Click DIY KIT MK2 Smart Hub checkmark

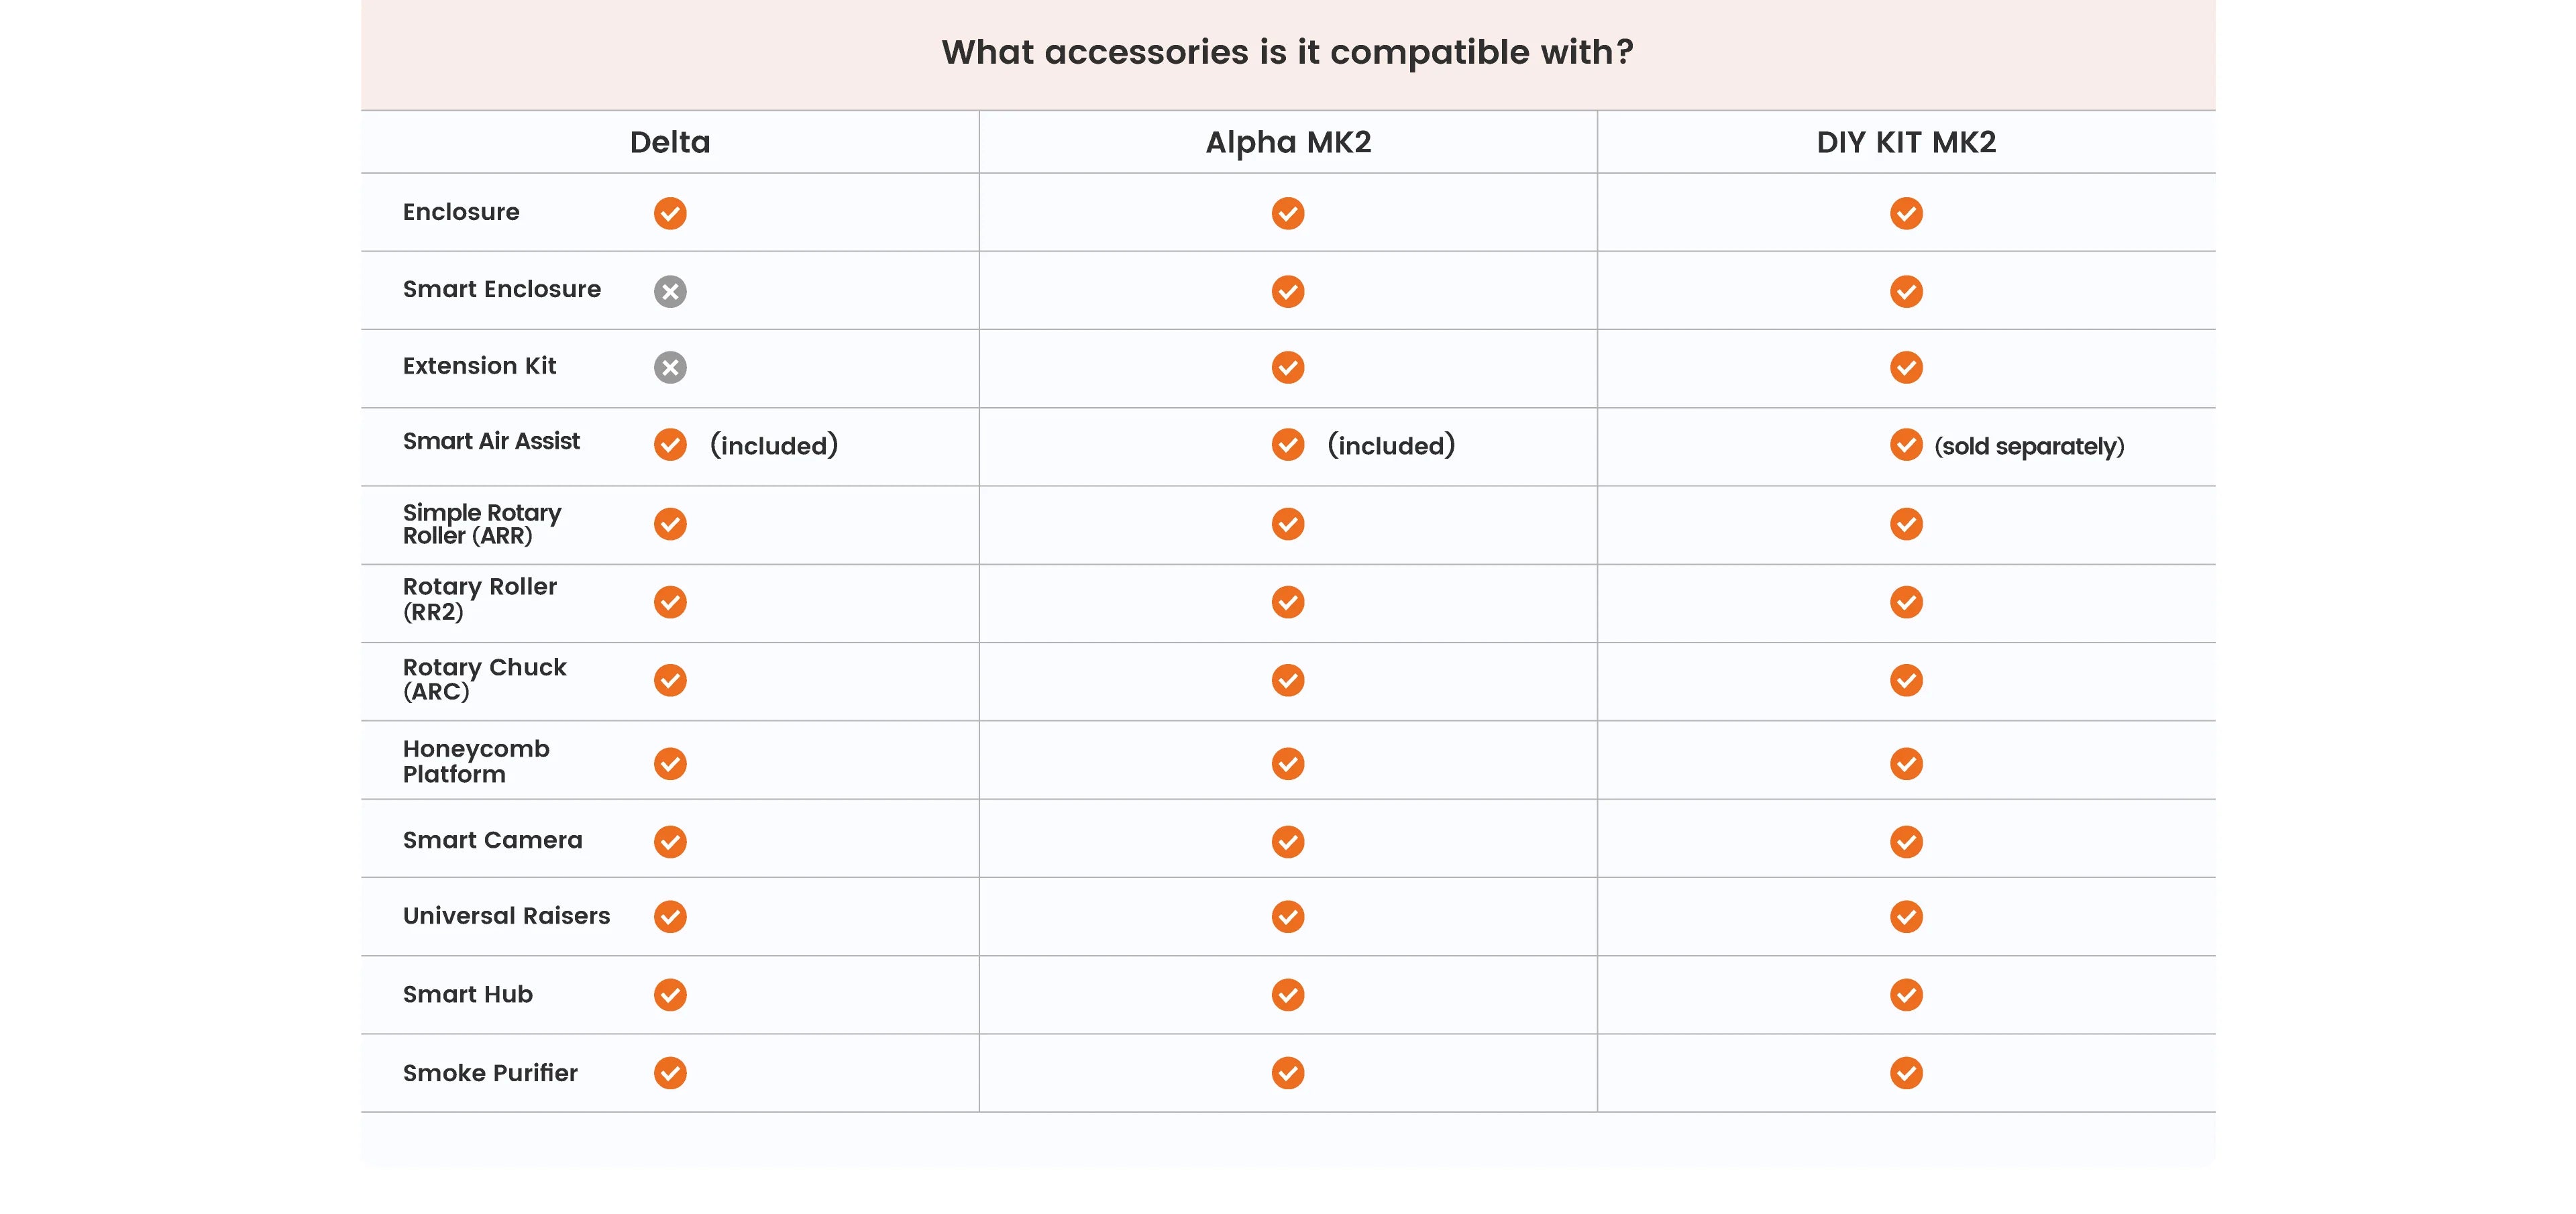pos(1906,994)
